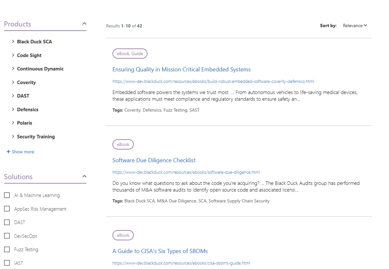Viewport: 389px width, 269px height.
Task: Expand the Code Sight product group
Action: coord(13,55)
